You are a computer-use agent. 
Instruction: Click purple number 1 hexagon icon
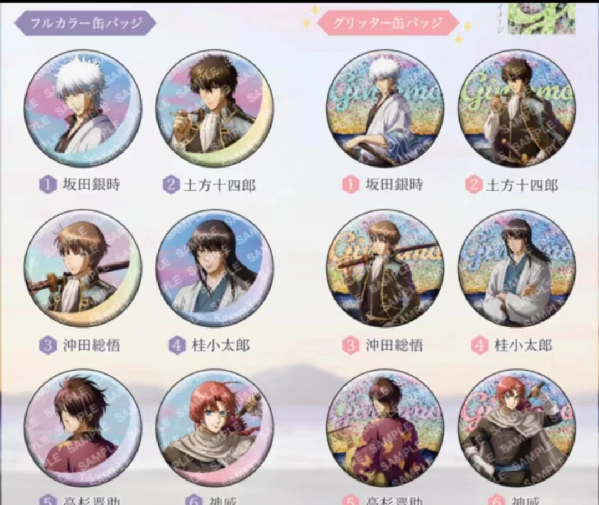[x=47, y=185]
